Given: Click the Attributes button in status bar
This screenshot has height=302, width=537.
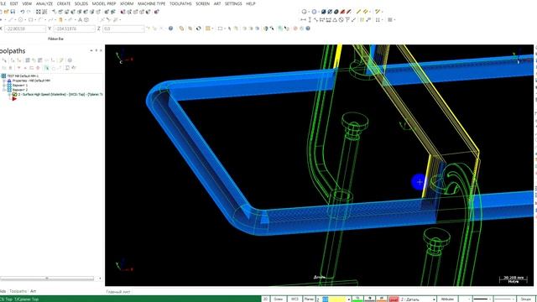Looking at the screenshot, I should click(x=447, y=299).
